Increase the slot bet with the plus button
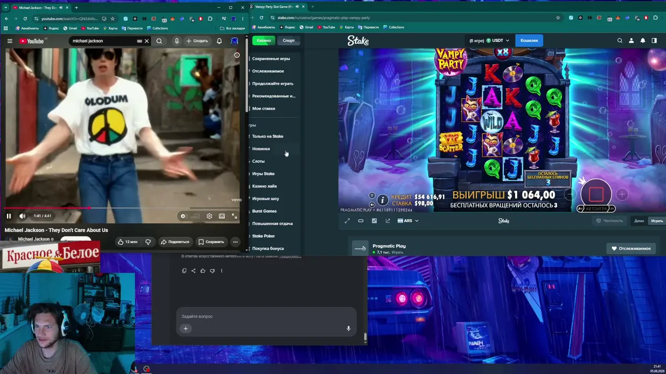 click(x=622, y=195)
